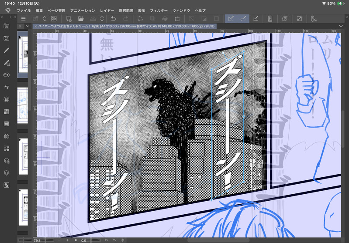
Task: Open the Navigator palette icon
Action: (x=7, y=185)
